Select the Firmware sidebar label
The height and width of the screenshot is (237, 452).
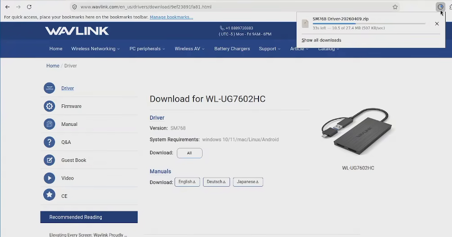click(x=71, y=106)
